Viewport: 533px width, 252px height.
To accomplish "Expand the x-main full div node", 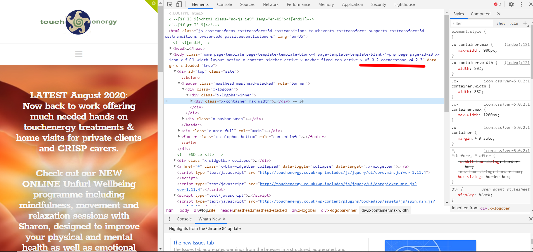I will click(x=179, y=130).
